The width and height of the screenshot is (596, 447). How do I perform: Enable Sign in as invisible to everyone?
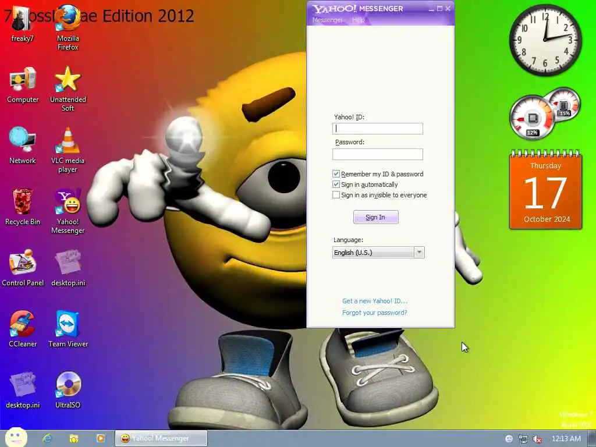coord(336,195)
